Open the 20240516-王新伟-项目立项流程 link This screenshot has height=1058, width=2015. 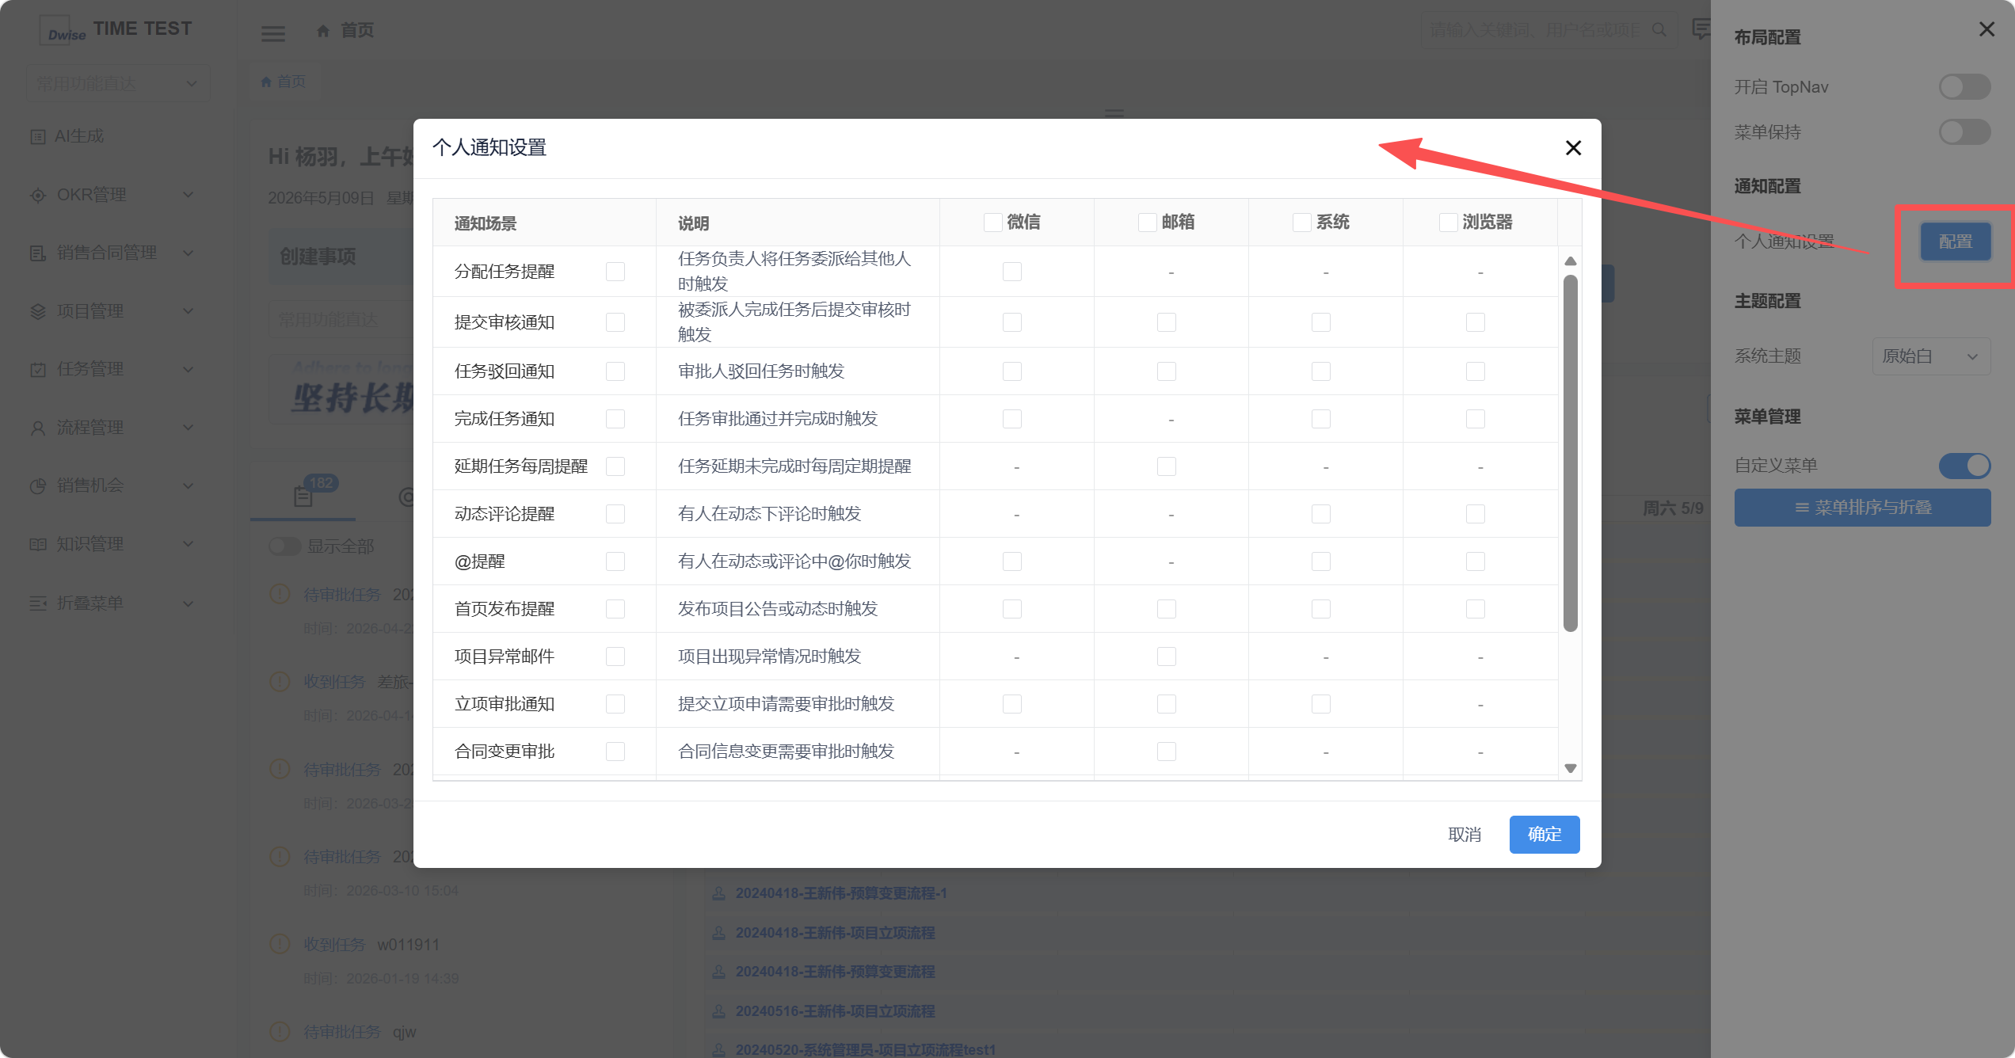pyautogui.click(x=835, y=1010)
